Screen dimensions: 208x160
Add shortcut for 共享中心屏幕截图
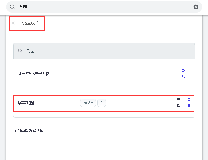click(183, 74)
